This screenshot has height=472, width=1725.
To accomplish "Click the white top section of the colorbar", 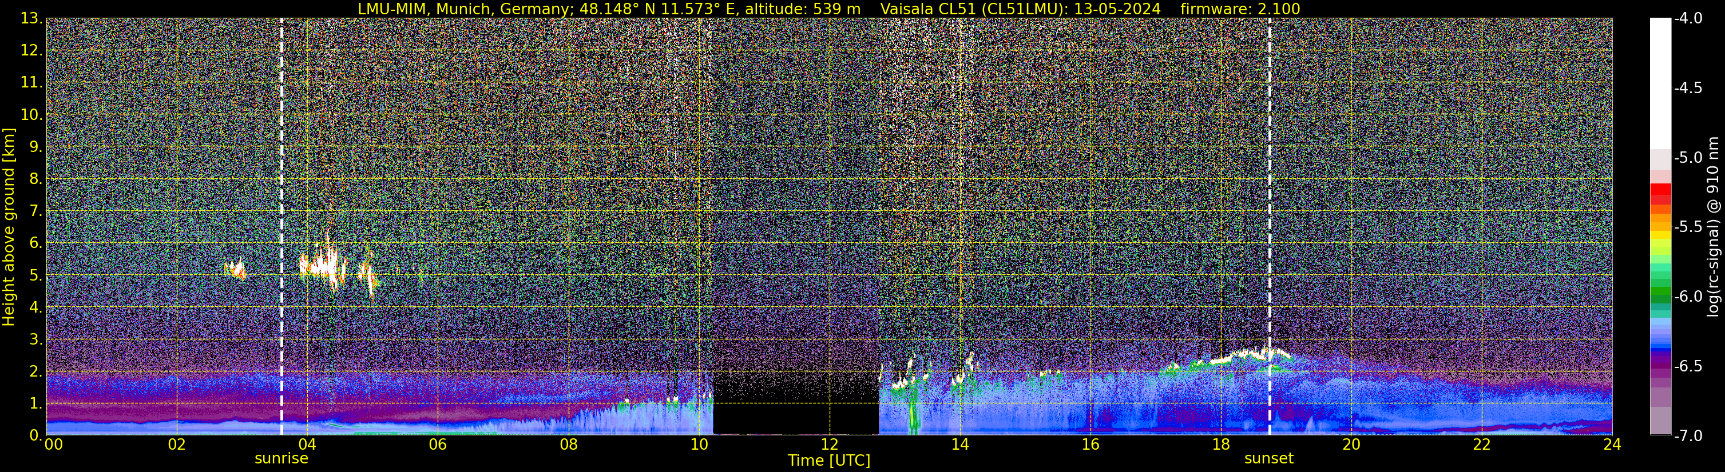I will click(1660, 83).
